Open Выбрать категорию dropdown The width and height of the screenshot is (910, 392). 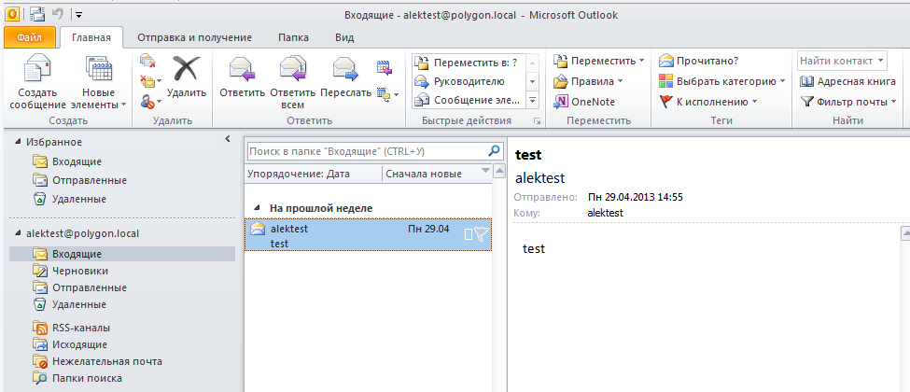point(721,81)
